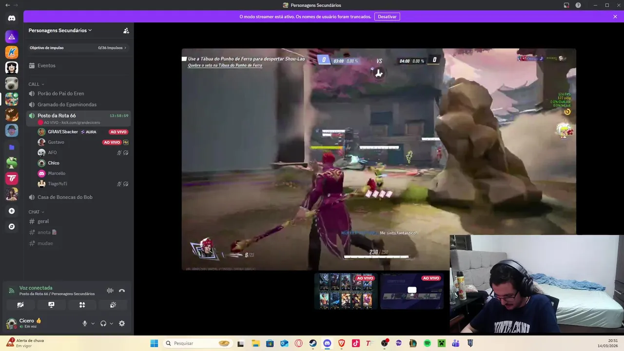
Task: Select user AFO in call
Action: coord(52,153)
